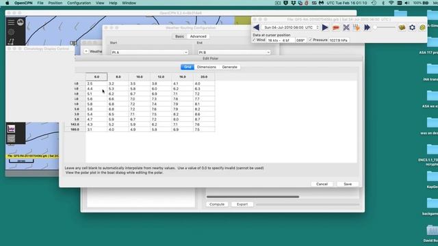Select the Basic tab in Weather Routing Configuration
Image resolution: width=438 pixels, height=246 pixels.
click(x=179, y=36)
